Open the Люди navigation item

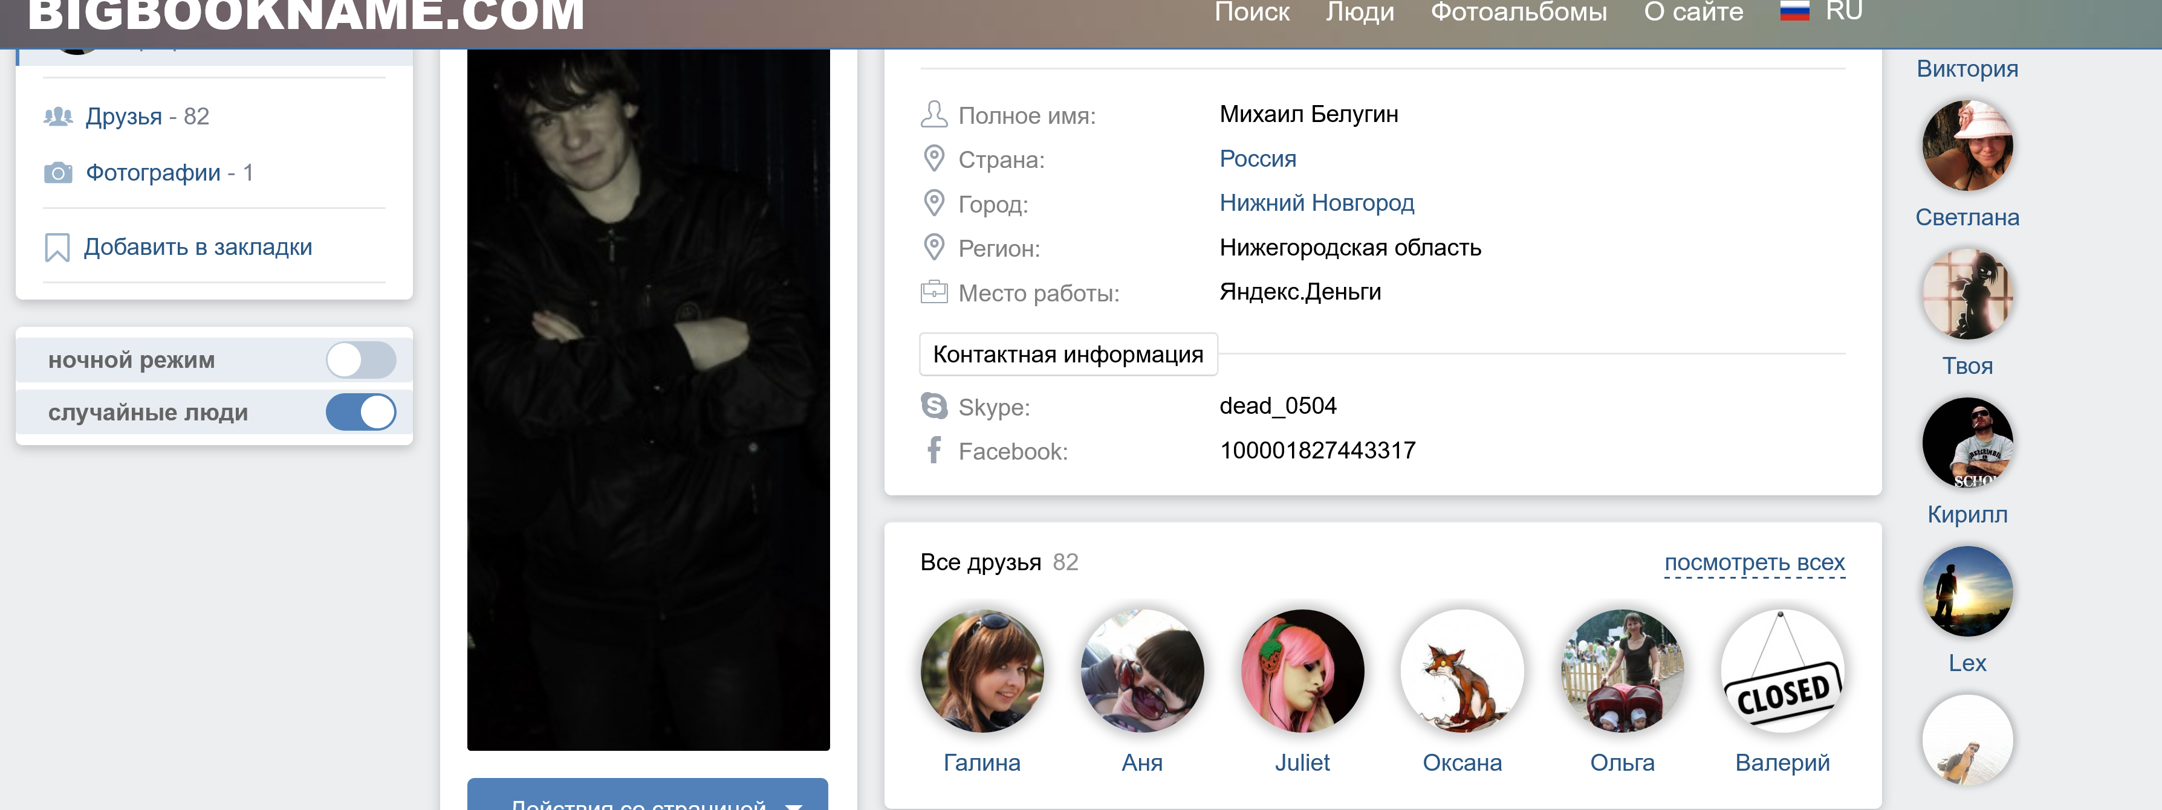pos(1360,11)
